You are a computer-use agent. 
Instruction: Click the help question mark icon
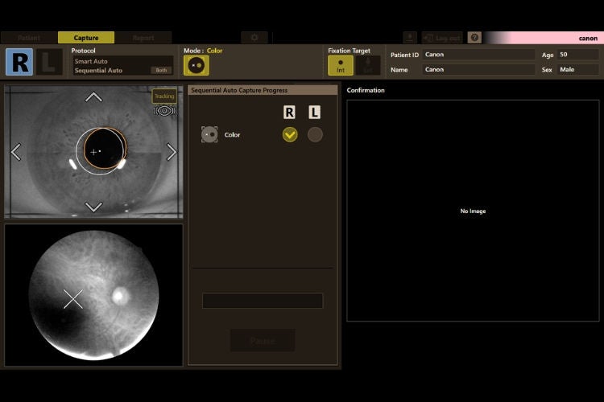click(x=474, y=37)
